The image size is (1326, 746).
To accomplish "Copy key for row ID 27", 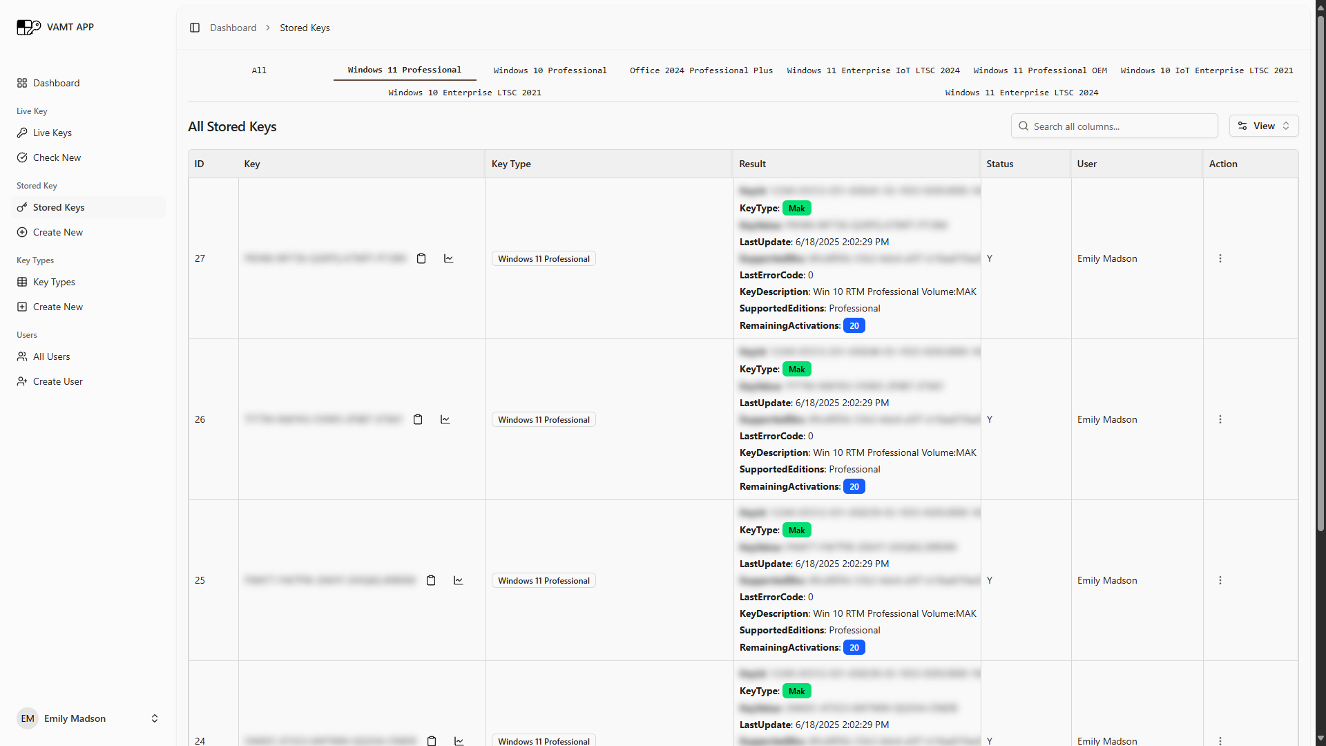I will pyautogui.click(x=421, y=258).
